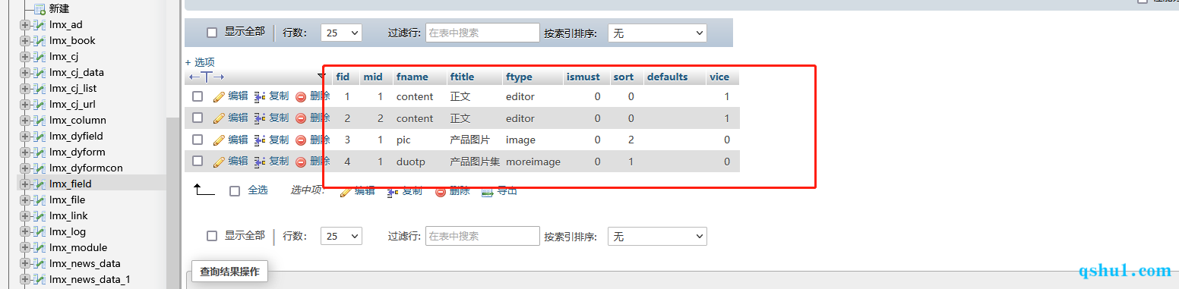Click the red delete icon for fid 2 row
The height and width of the screenshot is (289, 1179).
[301, 118]
